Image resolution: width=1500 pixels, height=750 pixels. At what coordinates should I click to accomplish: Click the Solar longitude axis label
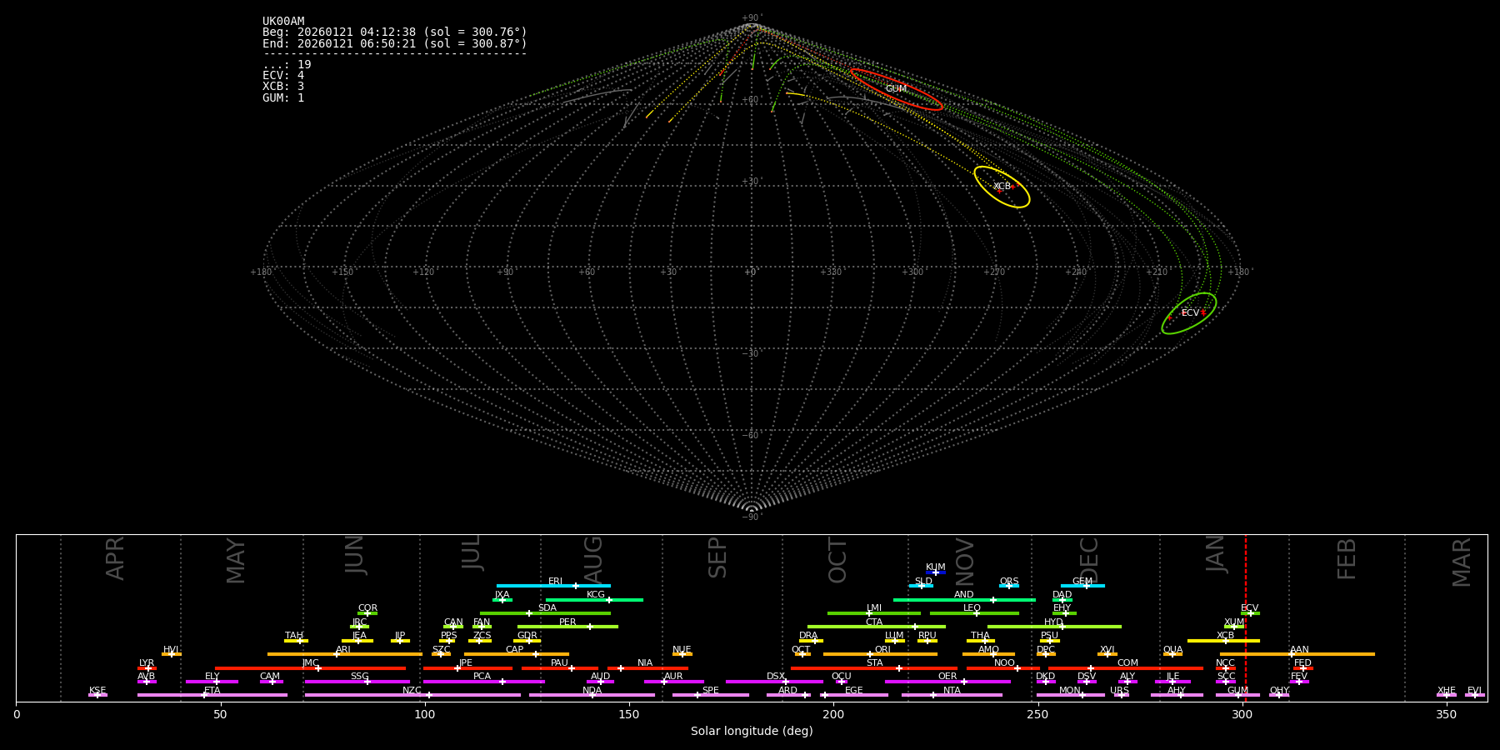coord(752,732)
